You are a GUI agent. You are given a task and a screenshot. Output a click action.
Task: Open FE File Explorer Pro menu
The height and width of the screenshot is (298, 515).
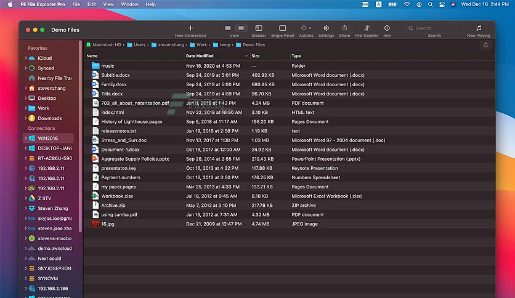coord(43,4)
